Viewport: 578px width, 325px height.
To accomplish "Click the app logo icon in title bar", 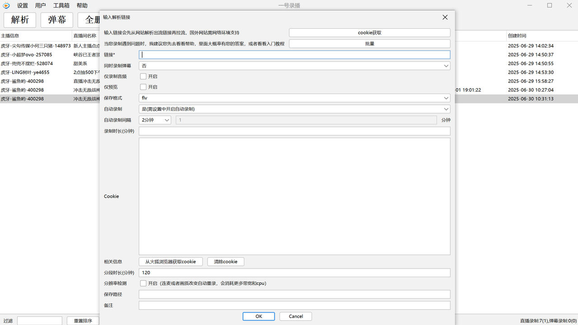I will (x=6, y=5).
